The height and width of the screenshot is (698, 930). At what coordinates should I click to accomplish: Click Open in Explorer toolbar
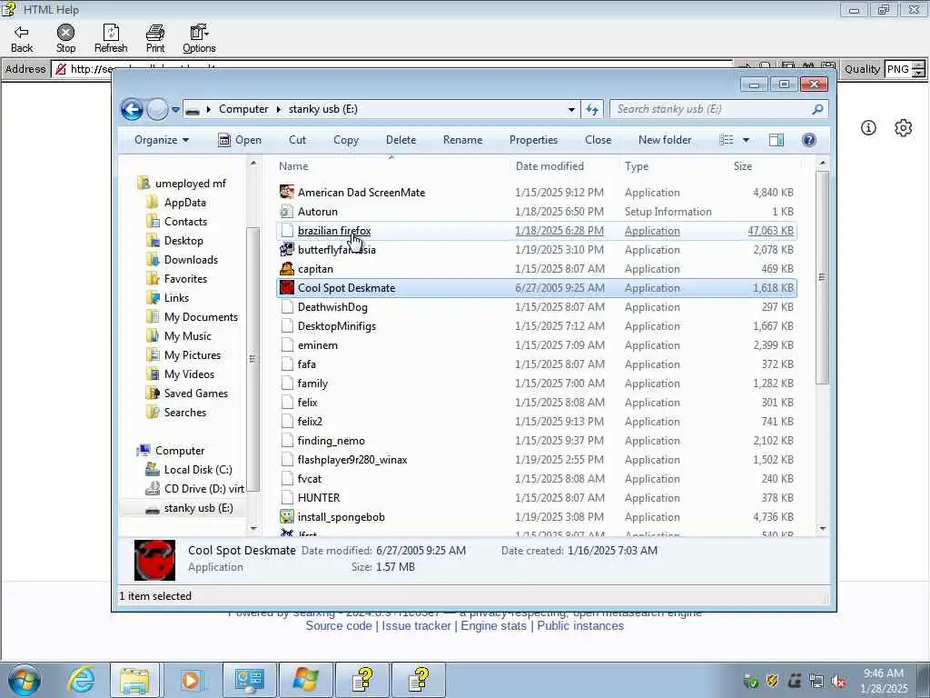[240, 140]
